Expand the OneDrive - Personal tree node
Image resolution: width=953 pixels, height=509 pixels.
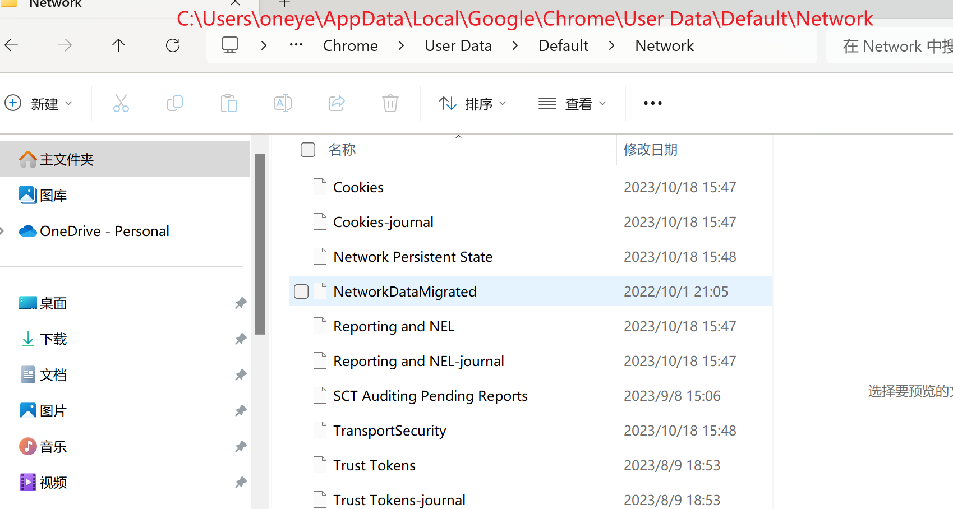click(2, 231)
